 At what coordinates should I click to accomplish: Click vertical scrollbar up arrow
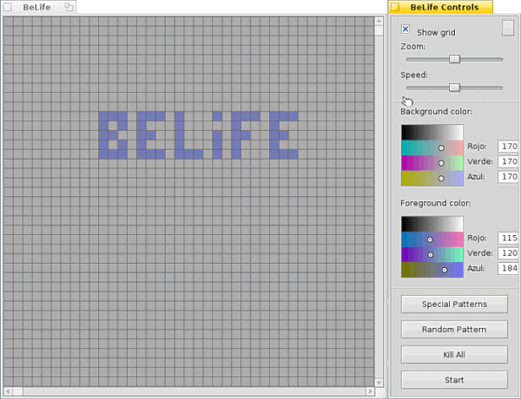[379, 22]
